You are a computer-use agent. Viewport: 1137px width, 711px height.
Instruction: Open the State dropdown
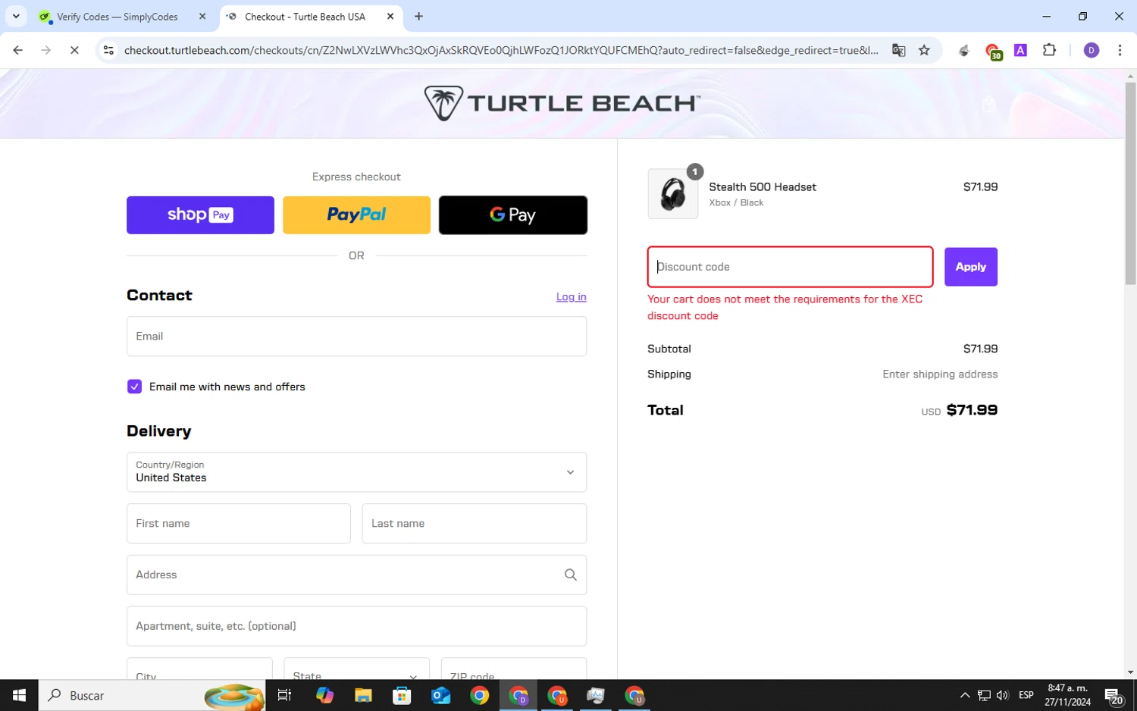[x=356, y=669]
